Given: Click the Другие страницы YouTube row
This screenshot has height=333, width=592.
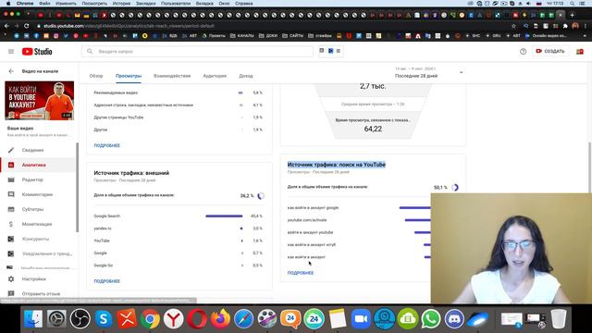Looking at the screenshot, I should pyautogui.click(x=179, y=117).
